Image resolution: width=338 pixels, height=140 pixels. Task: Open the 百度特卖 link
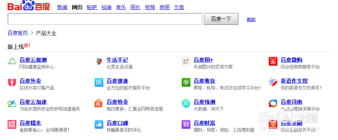point(118,102)
